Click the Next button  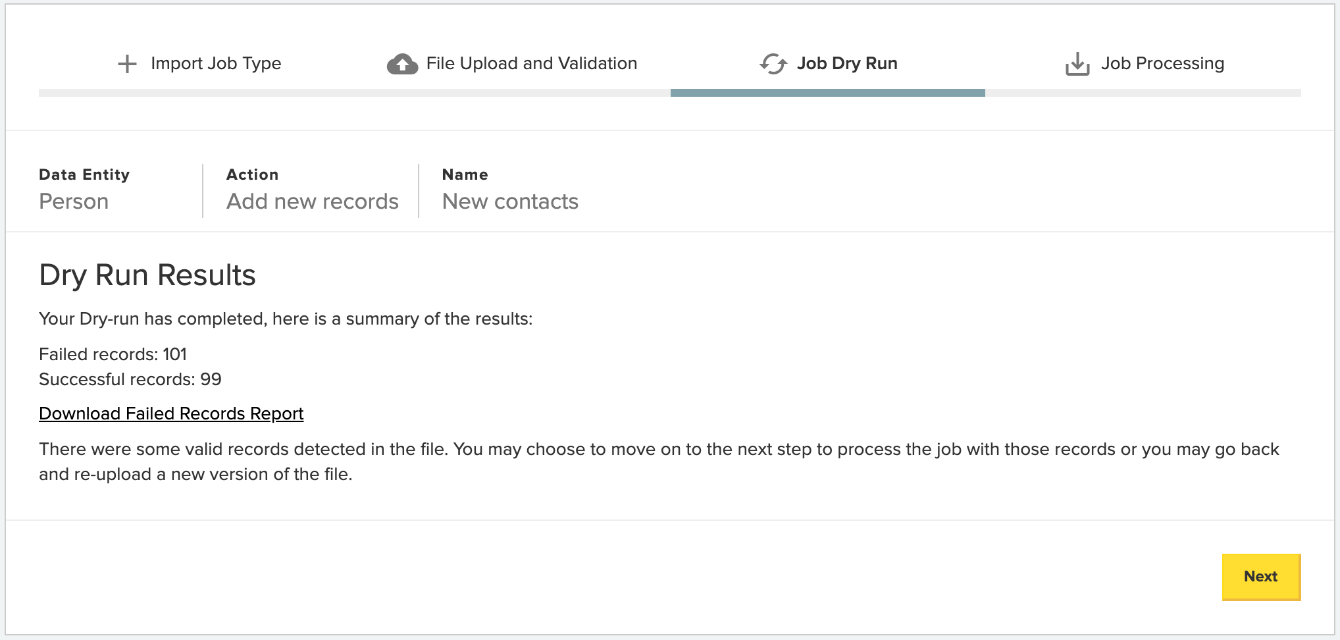pyautogui.click(x=1261, y=577)
